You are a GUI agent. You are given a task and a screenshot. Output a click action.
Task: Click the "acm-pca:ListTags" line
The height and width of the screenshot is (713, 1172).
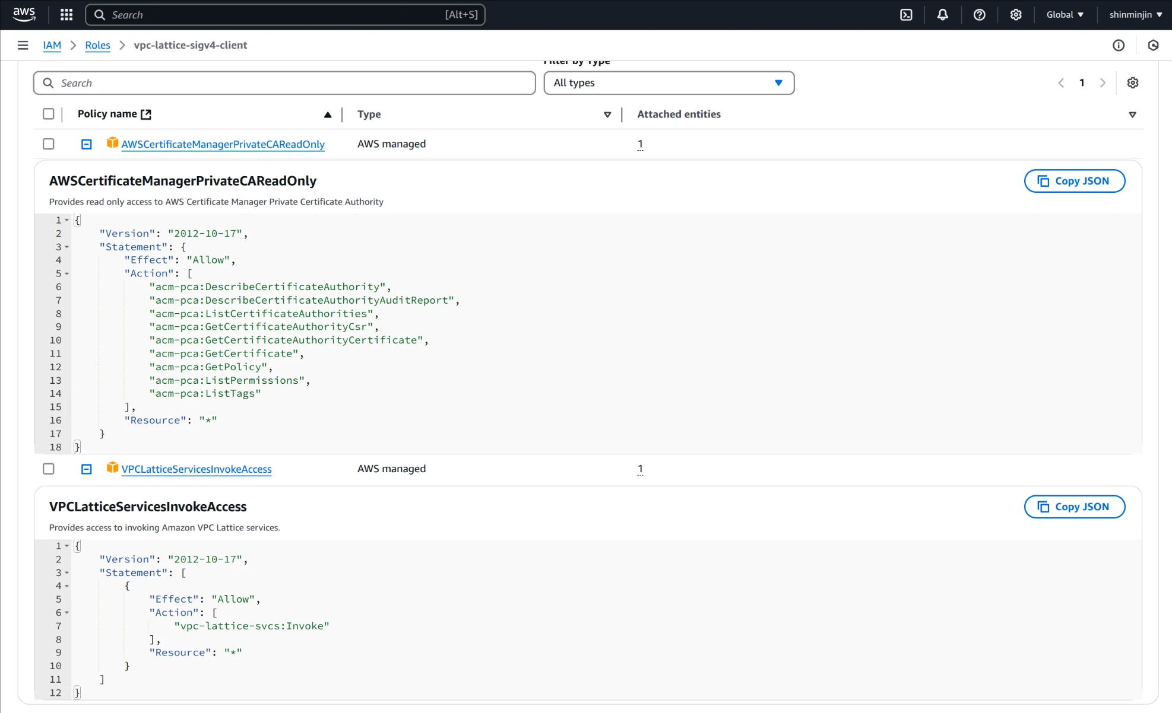(205, 393)
